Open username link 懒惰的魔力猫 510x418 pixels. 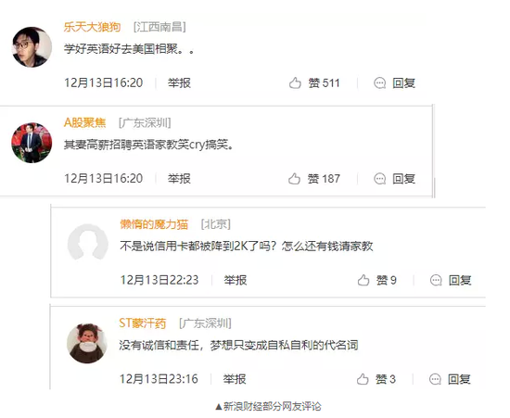[154, 224]
